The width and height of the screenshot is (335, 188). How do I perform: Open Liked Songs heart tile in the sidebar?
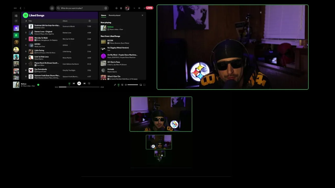(x=16, y=28)
